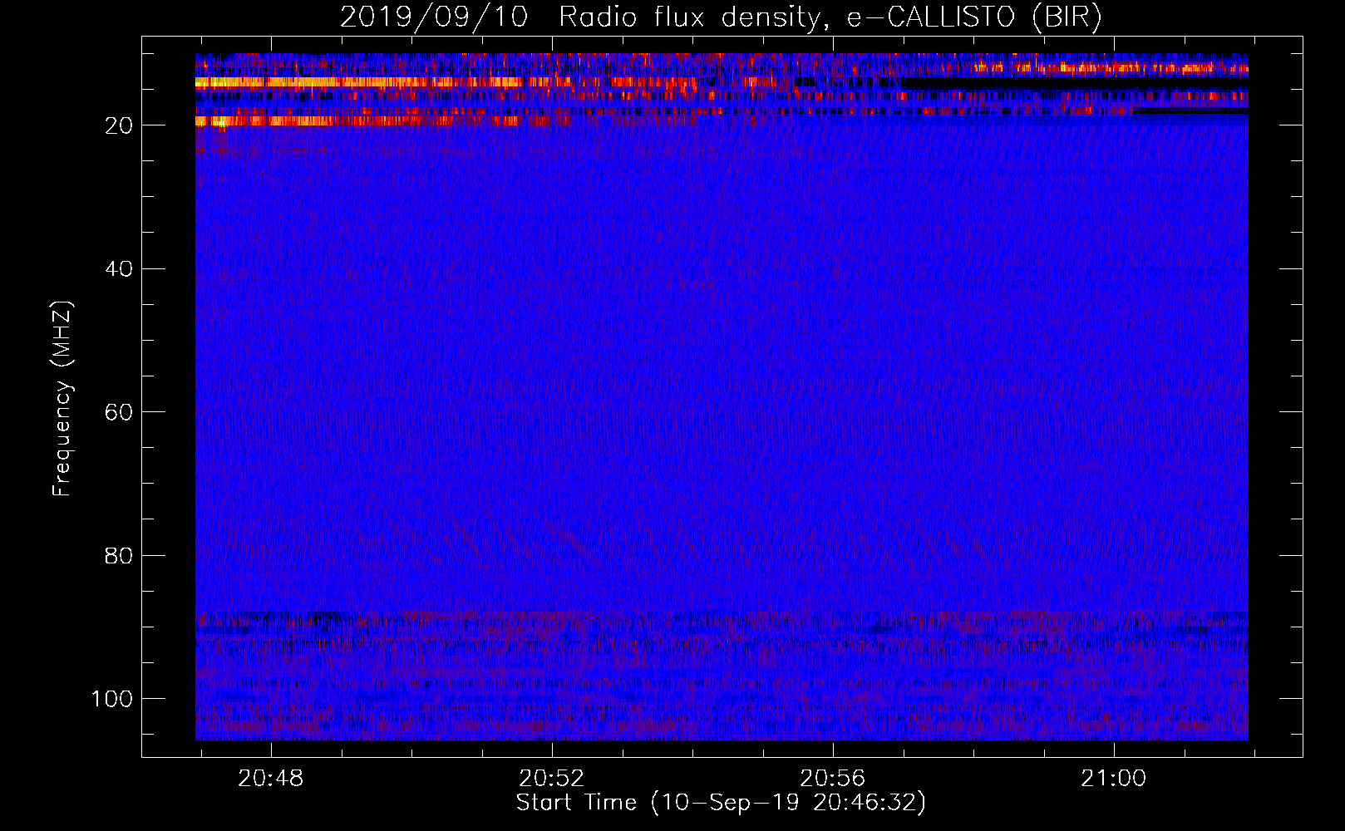Click the time tick label '20:52'

point(552,779)
